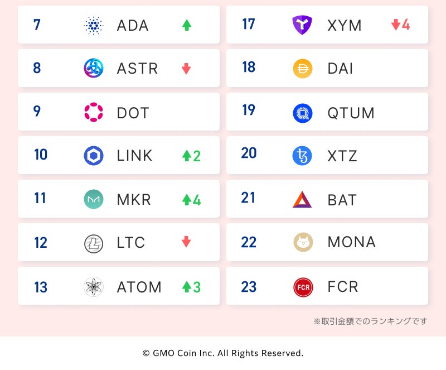Click the QTUM coin icon

[303, 113]
